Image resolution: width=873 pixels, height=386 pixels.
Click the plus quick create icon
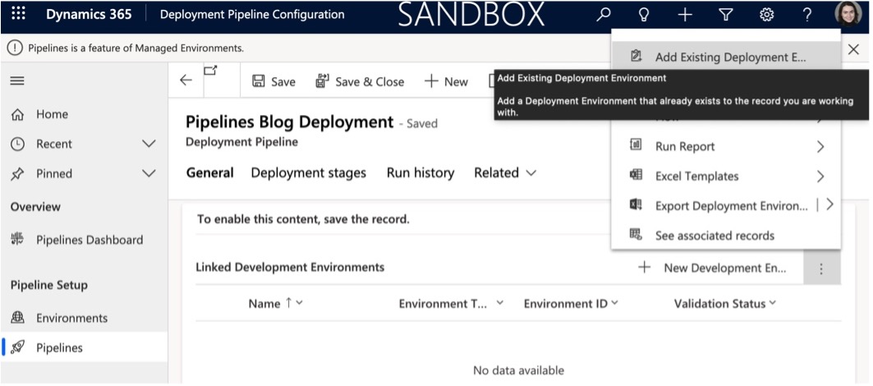685,15
